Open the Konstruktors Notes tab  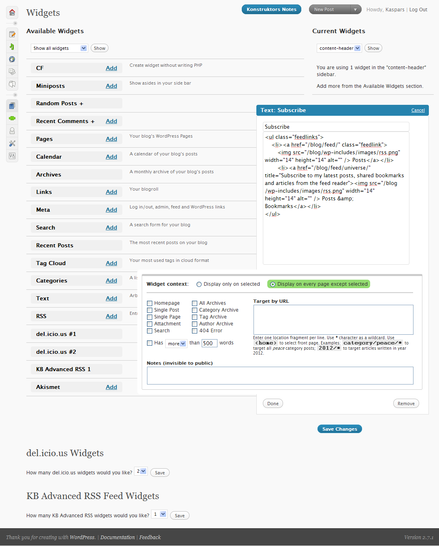(271, 9)
